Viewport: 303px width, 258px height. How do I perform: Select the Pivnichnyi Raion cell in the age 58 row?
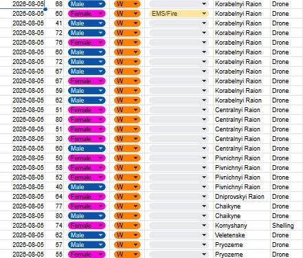pyautogui.click(x=242, y=168)
